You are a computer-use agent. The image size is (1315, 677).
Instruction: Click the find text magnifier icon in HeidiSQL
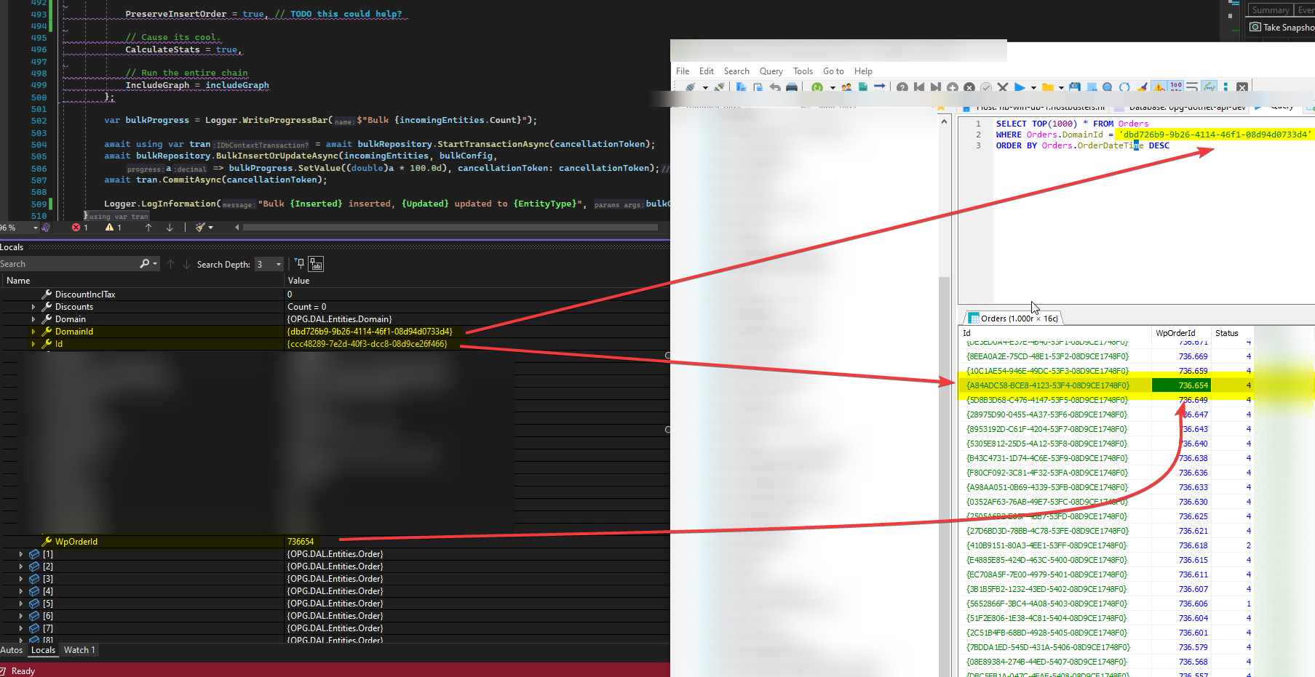pos(1108,87)
